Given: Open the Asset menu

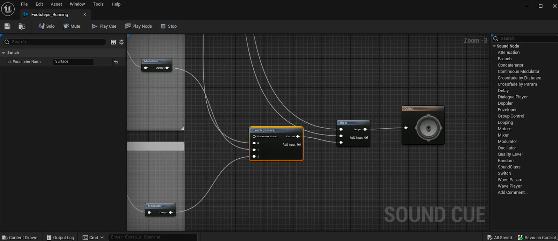Looking at the screenshot, I should pos(56,4).
